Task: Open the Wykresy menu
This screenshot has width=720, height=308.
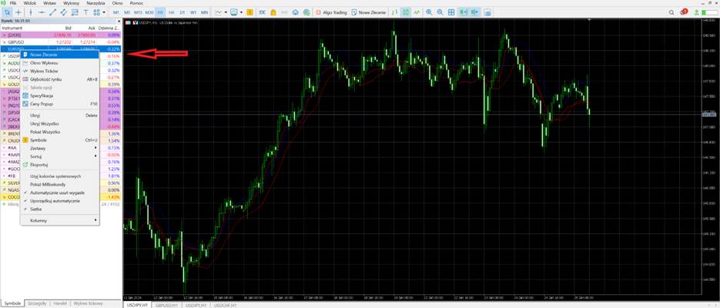Action: coord(71,3)
